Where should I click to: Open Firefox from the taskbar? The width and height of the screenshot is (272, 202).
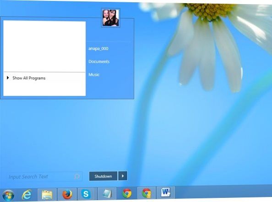pos(67,194)
